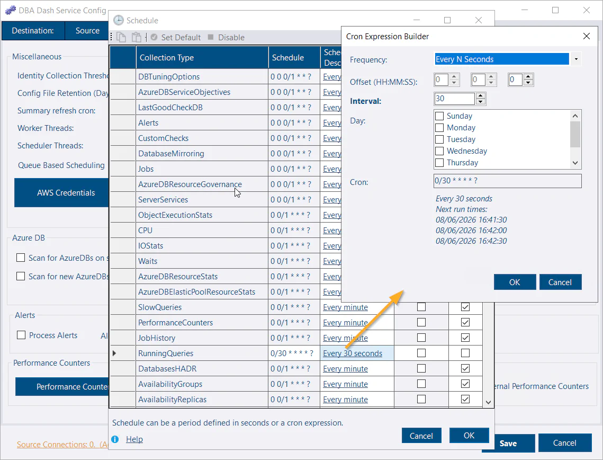Viewport: 603px width, 460px height.
Task: Uncheck the checked box in SlowQueries row
Action: click(x=465, y=307)
